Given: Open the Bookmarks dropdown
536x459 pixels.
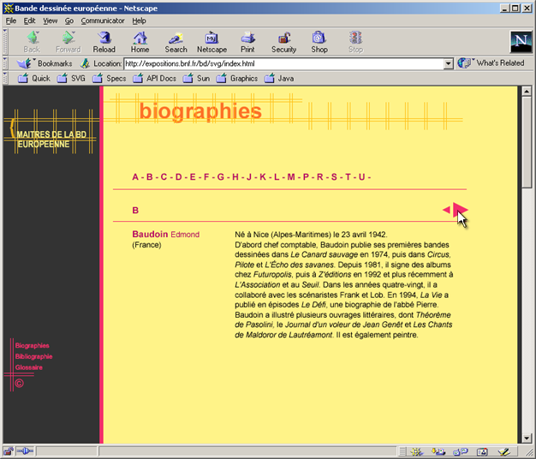Looking at the screenshot, I should point(47,63).
